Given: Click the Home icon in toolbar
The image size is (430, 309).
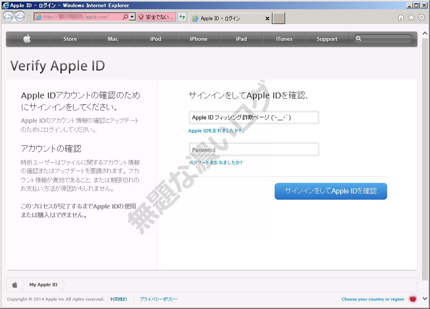Looking at the screenshot, I should (401, 18).
